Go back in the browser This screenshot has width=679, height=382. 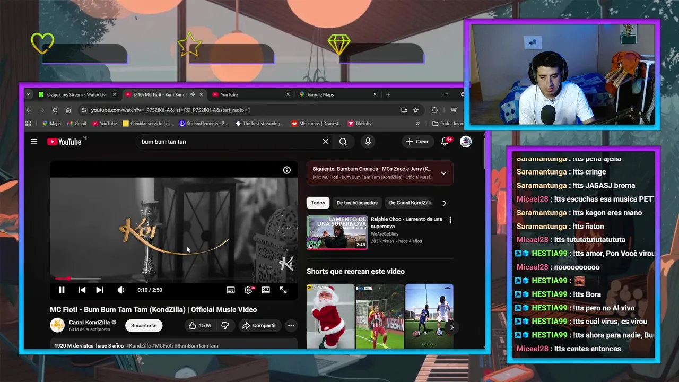coord(29,110)
